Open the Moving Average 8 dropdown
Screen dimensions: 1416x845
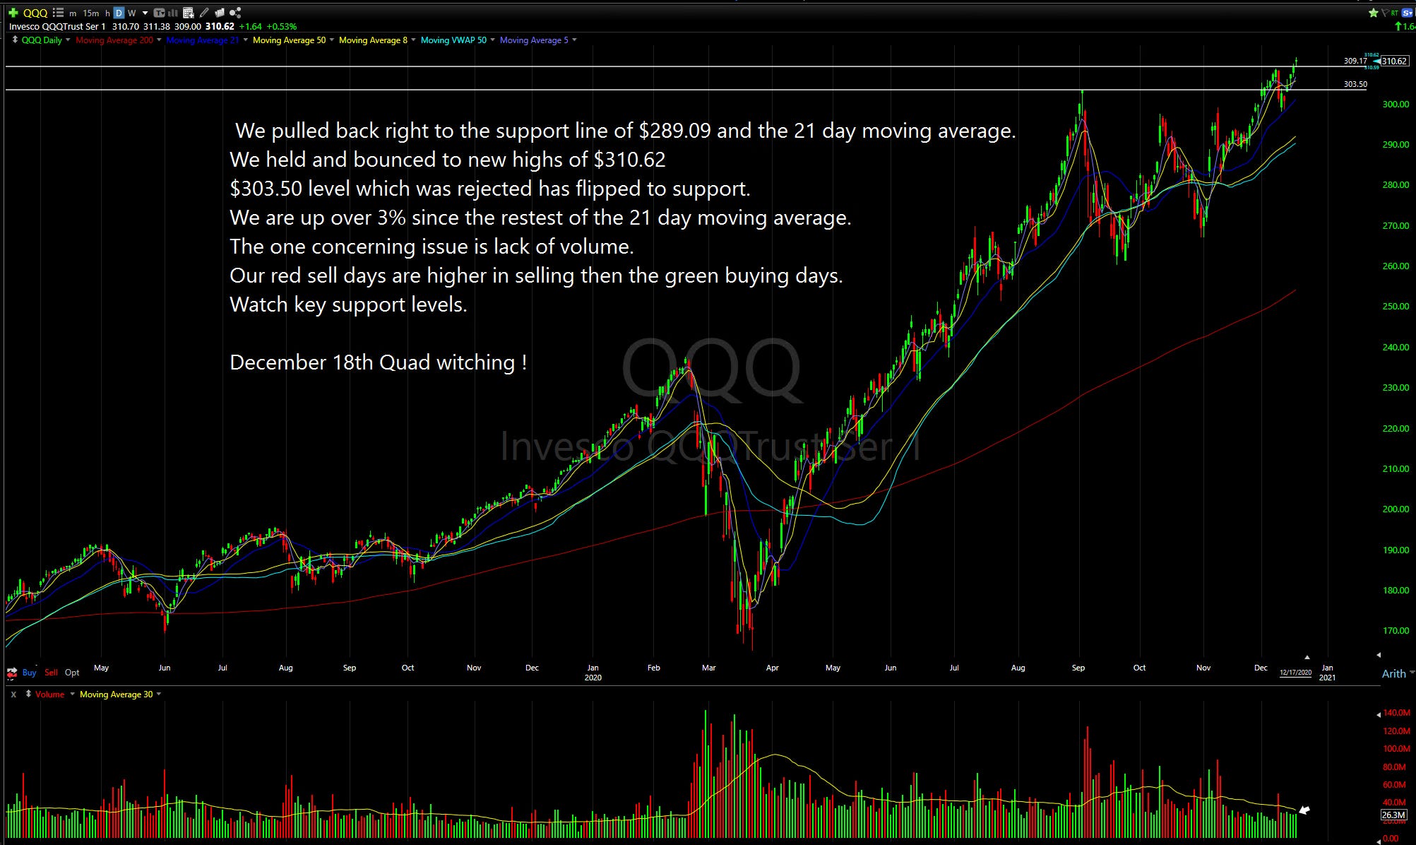413,40
